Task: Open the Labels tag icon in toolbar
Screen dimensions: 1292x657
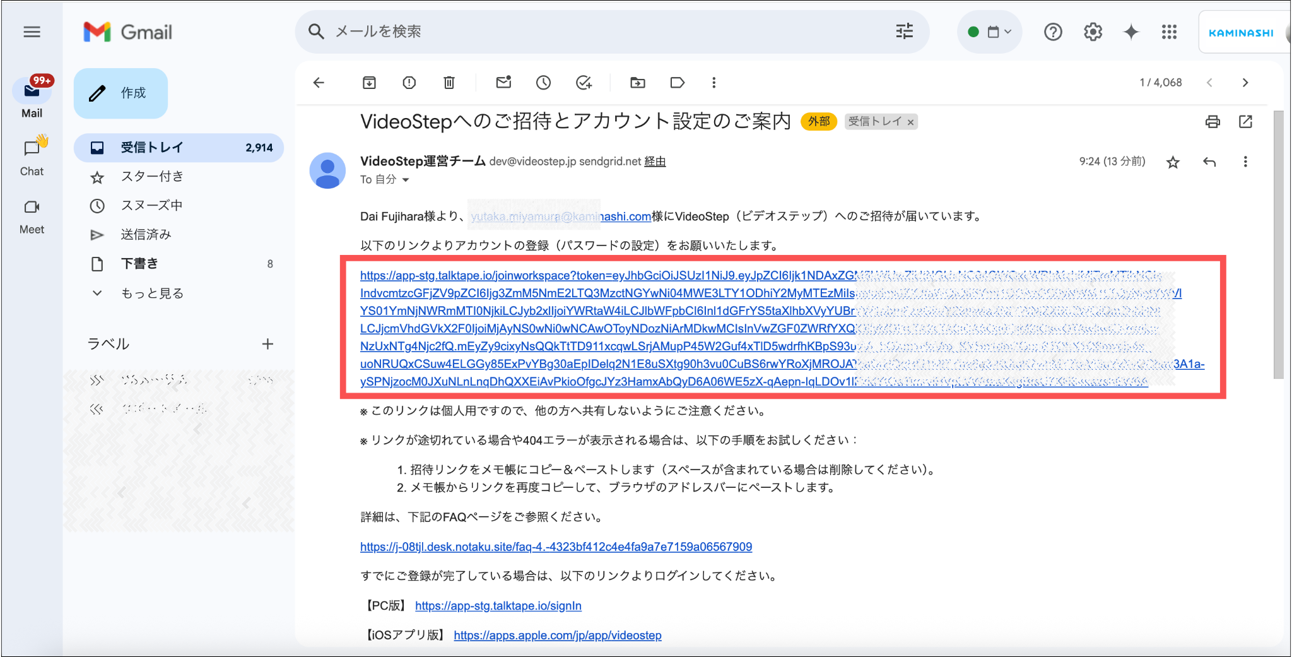Action: (677, 83)
